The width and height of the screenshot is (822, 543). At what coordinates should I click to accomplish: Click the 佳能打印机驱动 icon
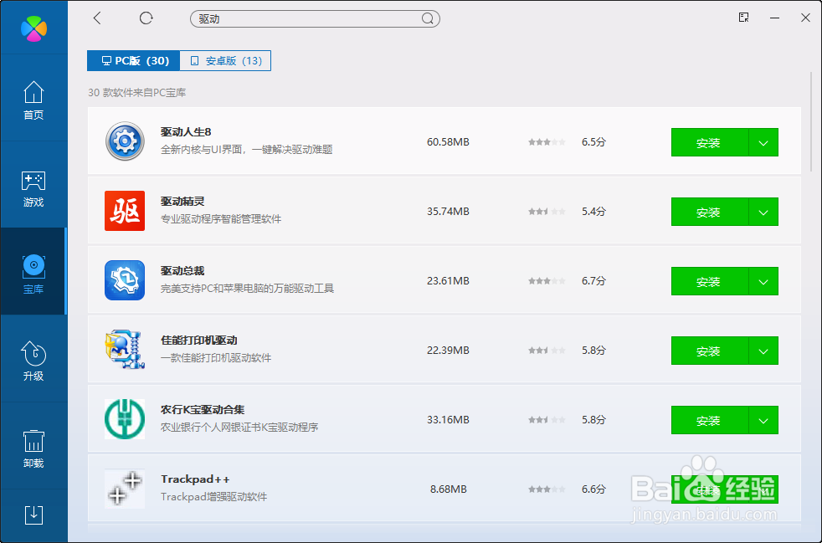pos(125,350)
